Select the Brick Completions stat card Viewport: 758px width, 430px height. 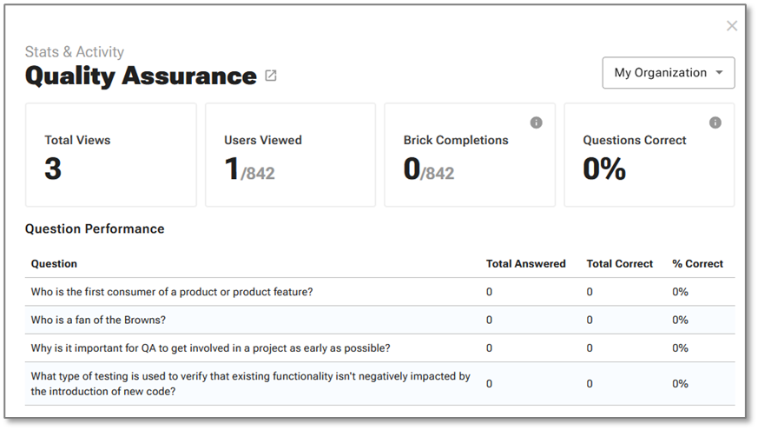click(469, 155)
